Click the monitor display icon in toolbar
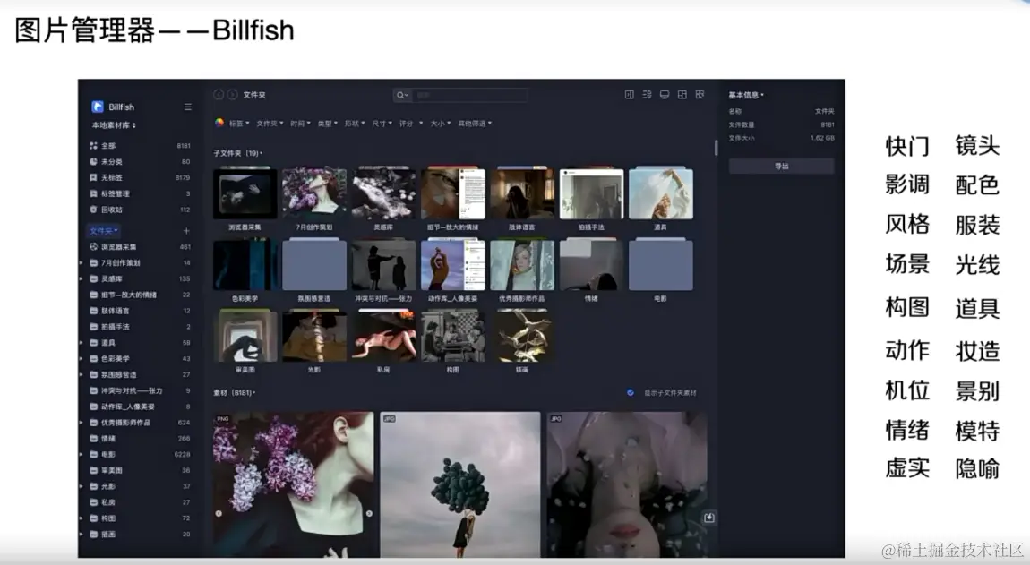This screenshot has width=1030, height=565. point(665,95)
